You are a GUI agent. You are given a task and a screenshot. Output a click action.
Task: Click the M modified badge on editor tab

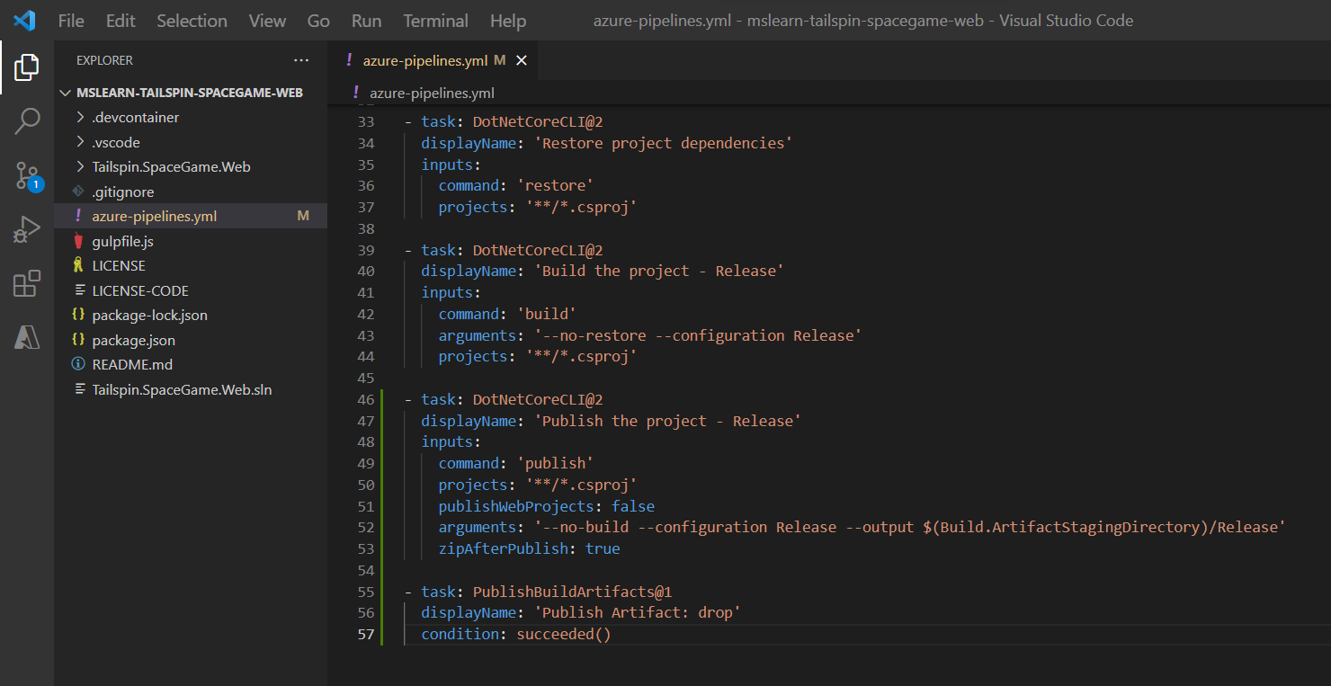pos(500,60)
